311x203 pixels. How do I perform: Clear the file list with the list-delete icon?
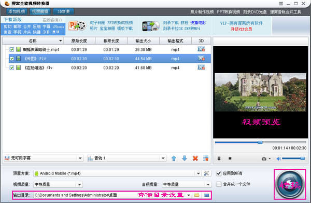pyautogui.click(x=206, y=158)
